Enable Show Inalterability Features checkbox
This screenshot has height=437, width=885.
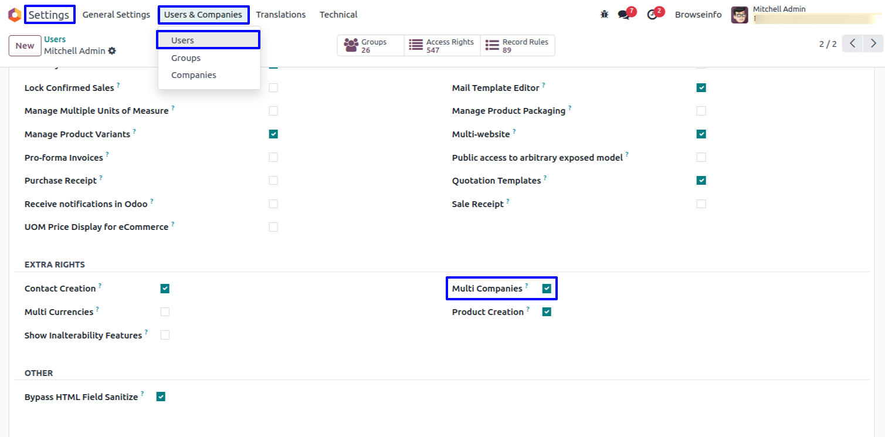[165, 336]
